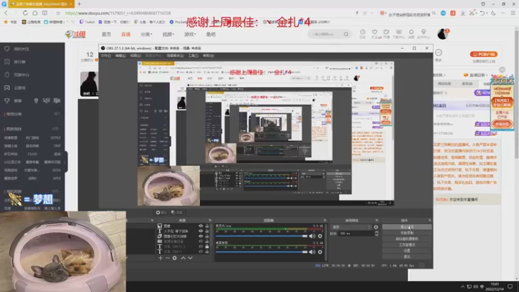The width and height of the screenshot is (519, 292).
Task: Toggle visibility of the 视频采集设备 source
Action: pos(200,241)
